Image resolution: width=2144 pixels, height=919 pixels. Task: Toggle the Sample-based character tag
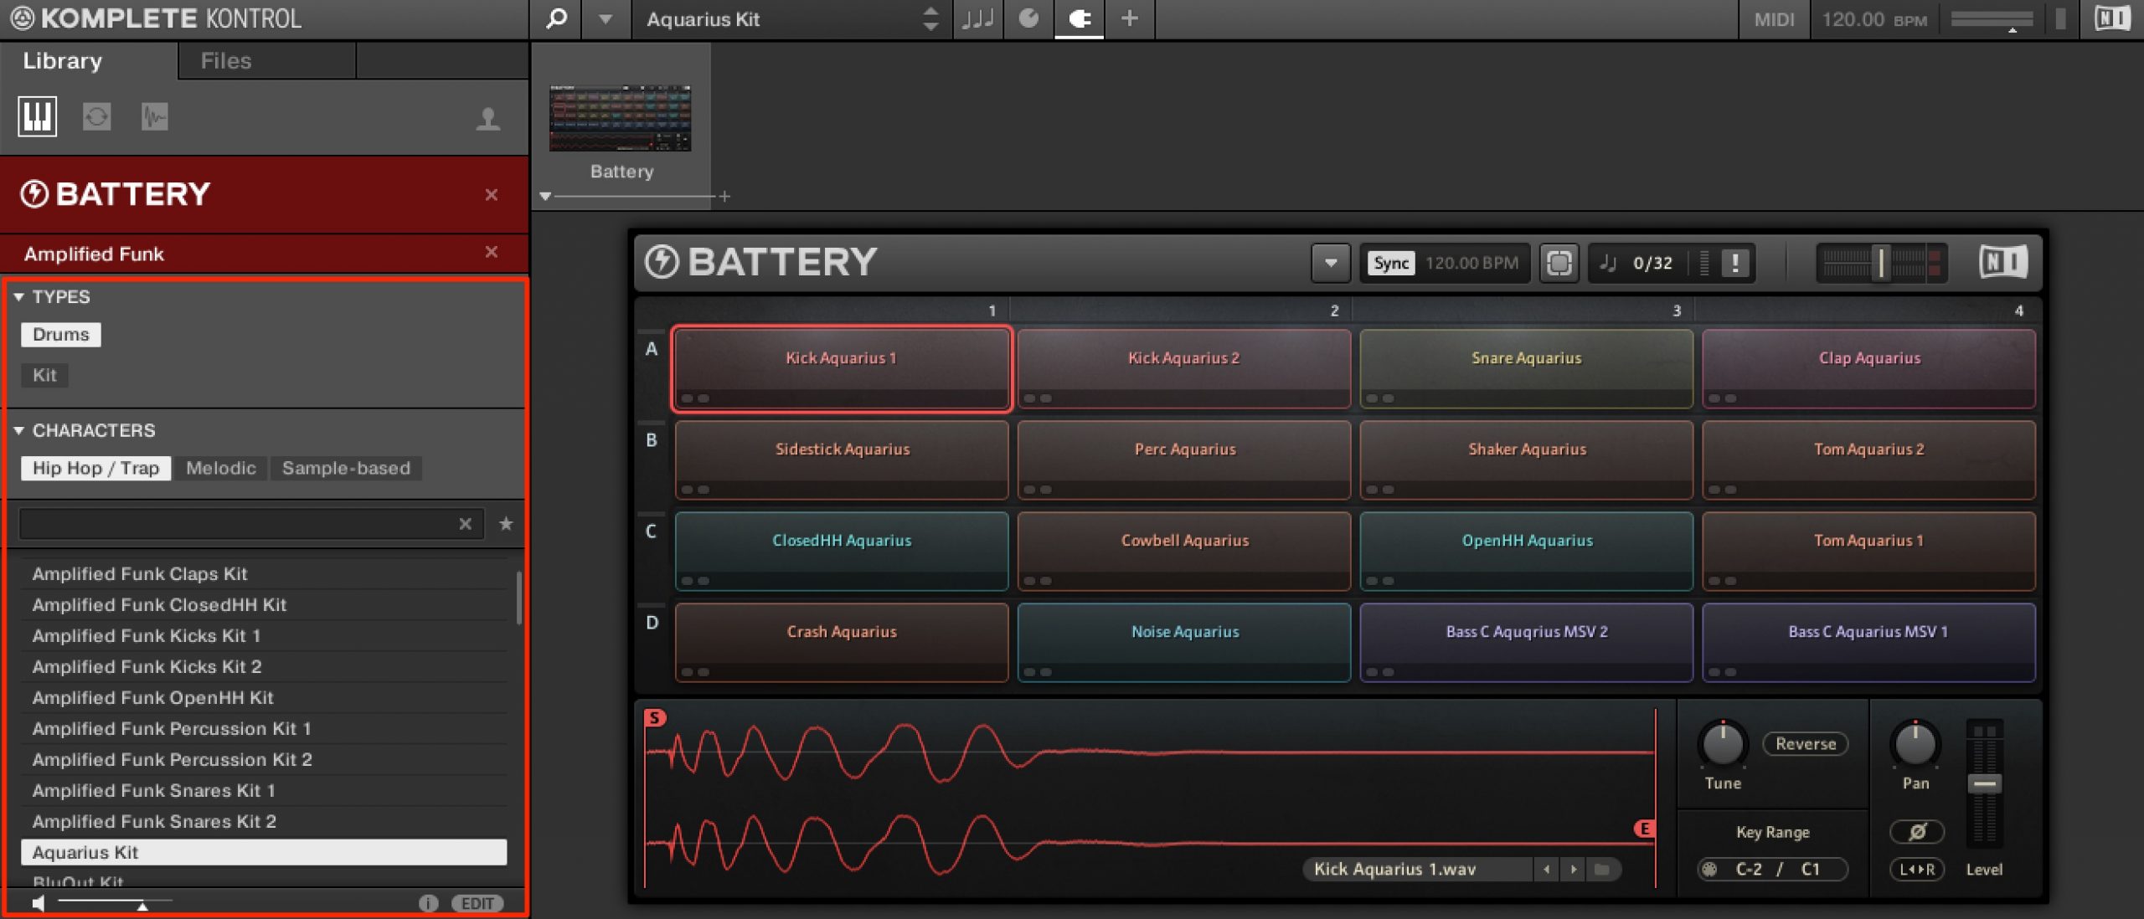coord(346,468)
